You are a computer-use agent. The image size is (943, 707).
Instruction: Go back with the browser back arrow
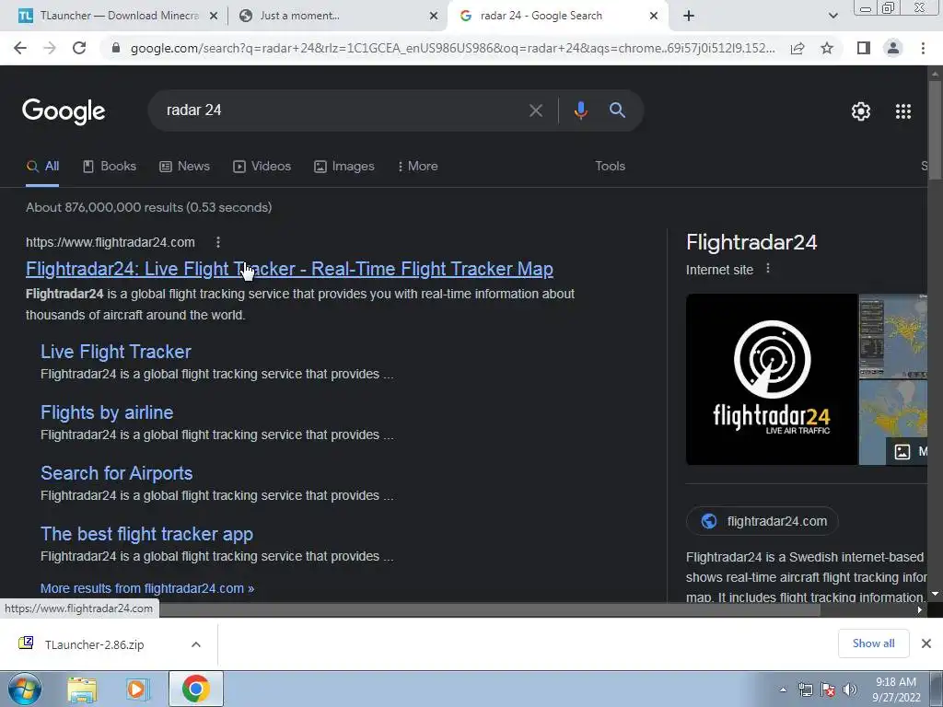pyautogui.click(x=20, y=48)
